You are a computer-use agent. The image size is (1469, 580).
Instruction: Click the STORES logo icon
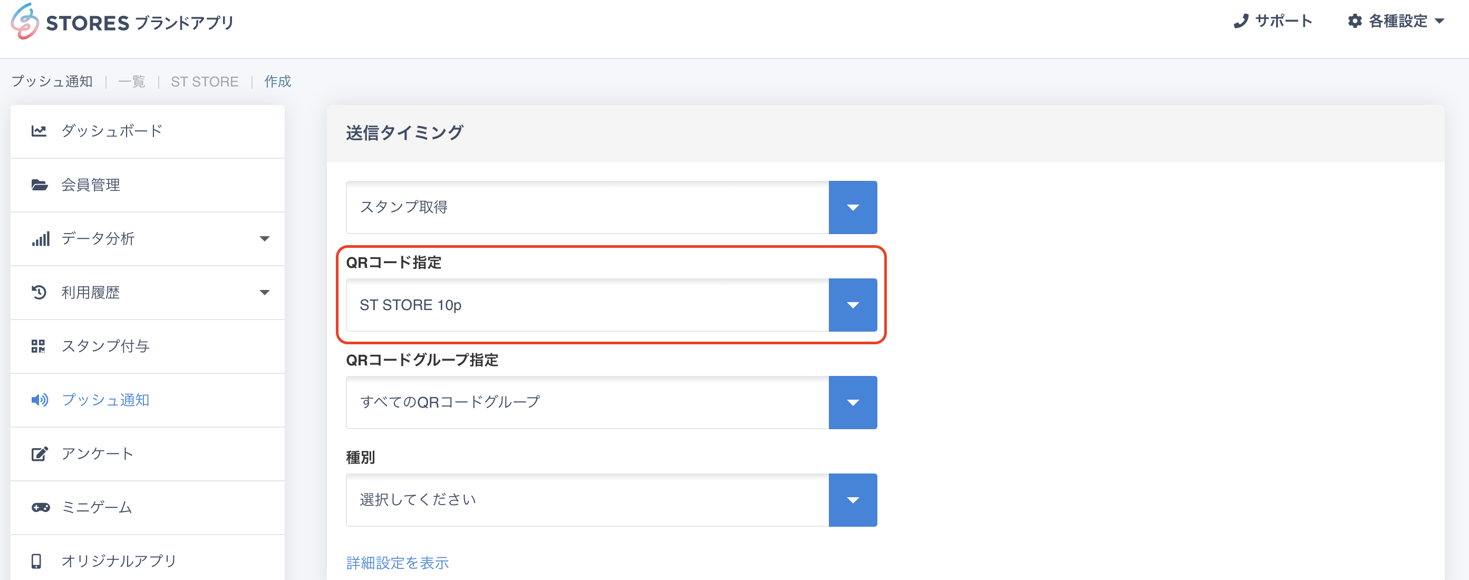[25, 22]
